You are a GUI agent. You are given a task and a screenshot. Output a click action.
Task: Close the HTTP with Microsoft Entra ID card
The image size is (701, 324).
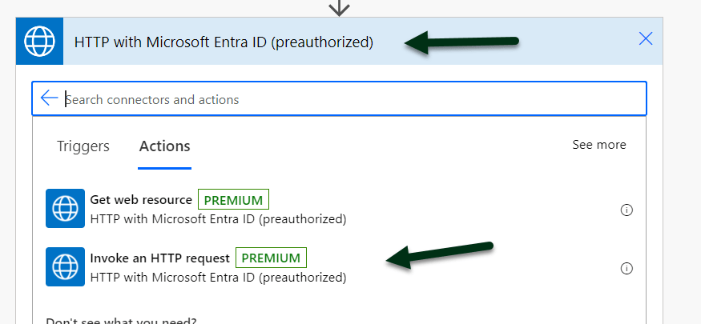(646, 38)
